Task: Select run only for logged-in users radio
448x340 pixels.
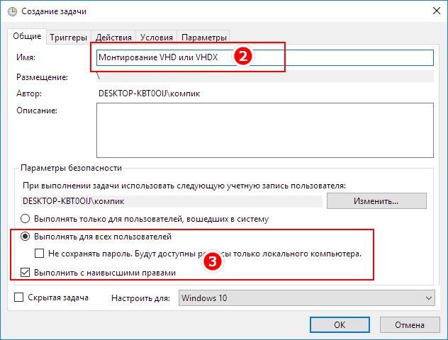Action: tap(25, 219)
